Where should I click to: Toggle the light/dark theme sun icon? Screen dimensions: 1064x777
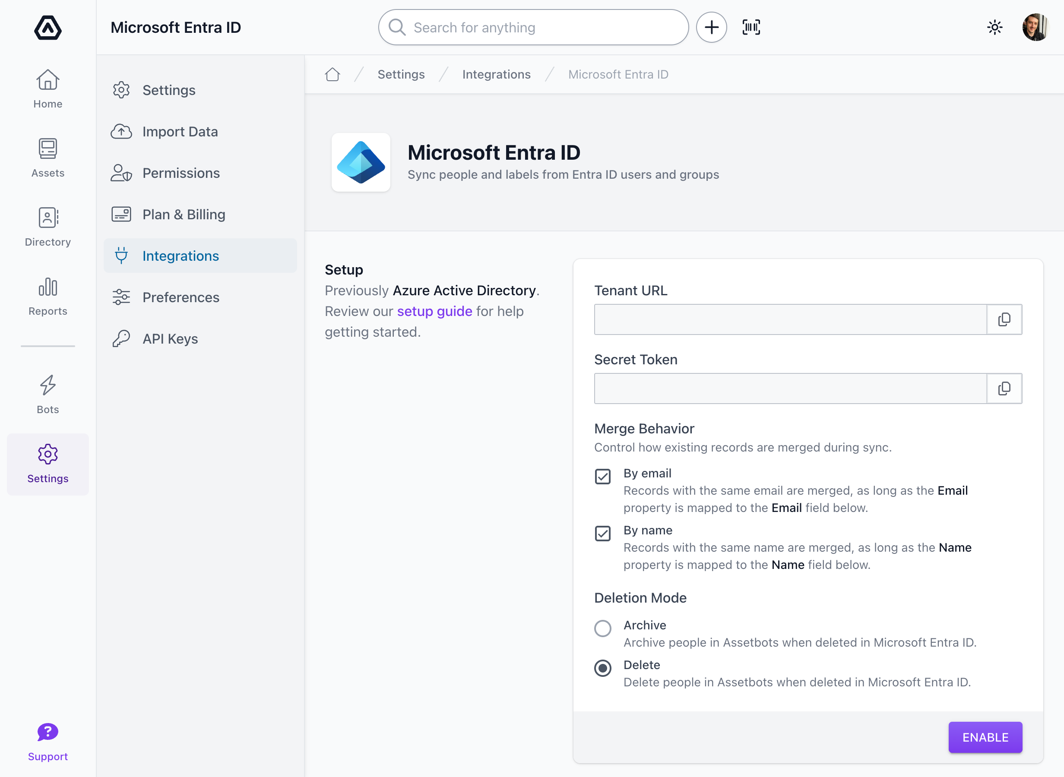pyautogui.click(x=994, y=27)
